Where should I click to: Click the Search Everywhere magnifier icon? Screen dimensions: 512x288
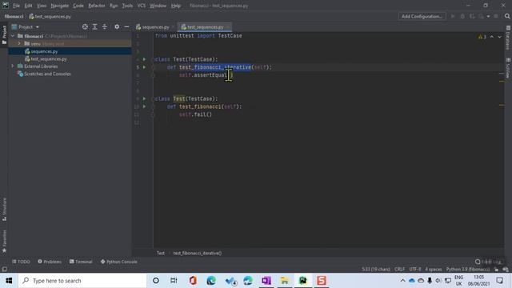tap(507, 16)
